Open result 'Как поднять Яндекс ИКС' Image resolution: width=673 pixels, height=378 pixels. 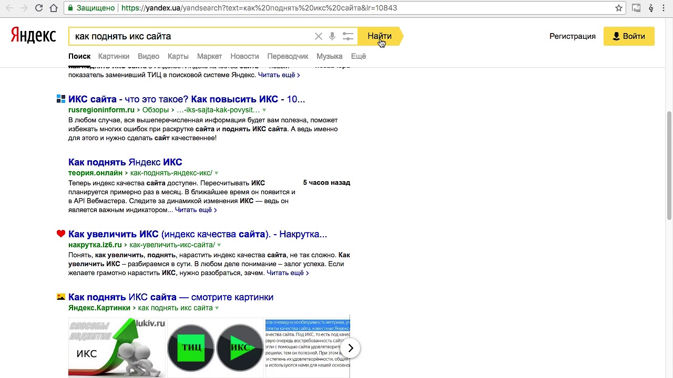125,162
